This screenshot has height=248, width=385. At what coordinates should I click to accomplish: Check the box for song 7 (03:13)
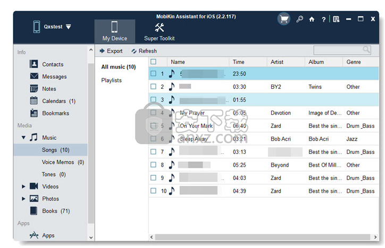(154, 151)
